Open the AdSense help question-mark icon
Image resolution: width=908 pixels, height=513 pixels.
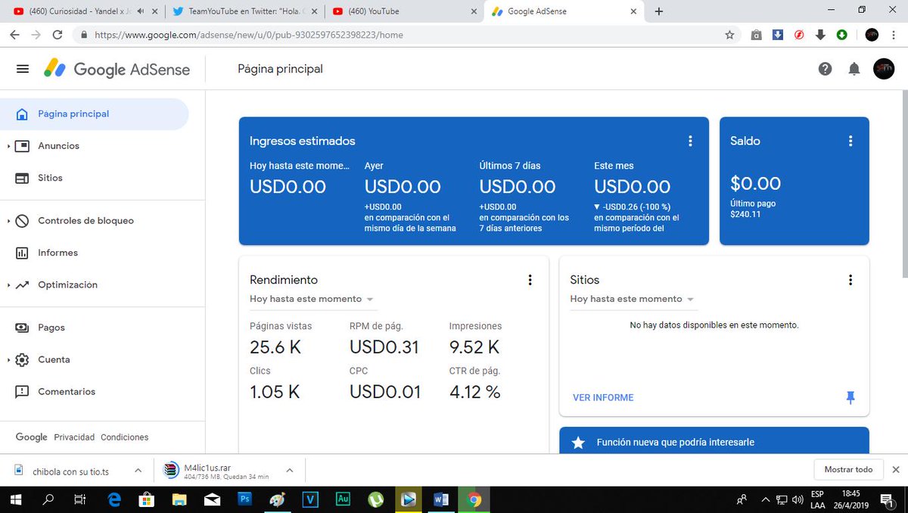tap(825, 69)
